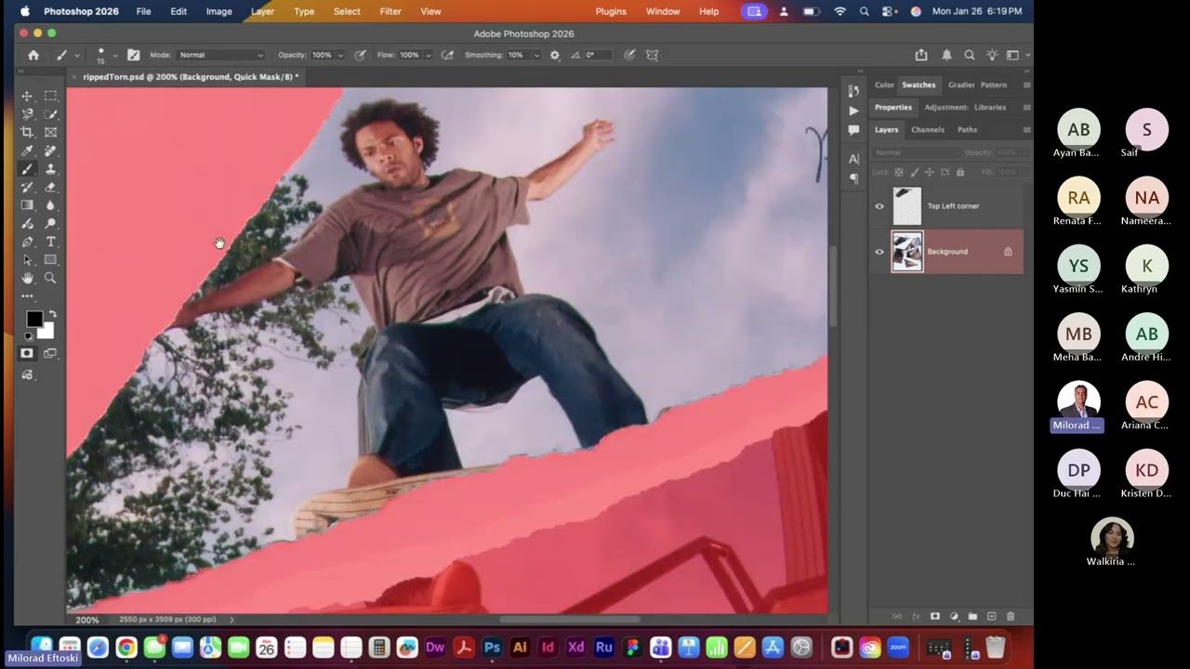Select the Eraser tool
Viewport: 1190px width, 669px height.
pos(50,187)
